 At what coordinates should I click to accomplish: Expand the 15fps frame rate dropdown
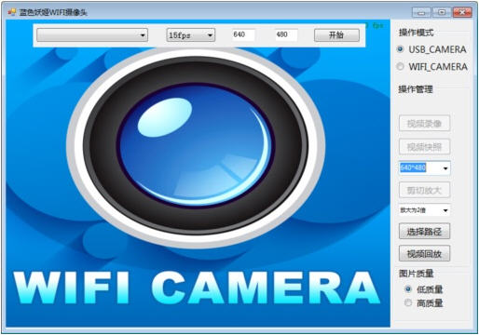(190, 35)
